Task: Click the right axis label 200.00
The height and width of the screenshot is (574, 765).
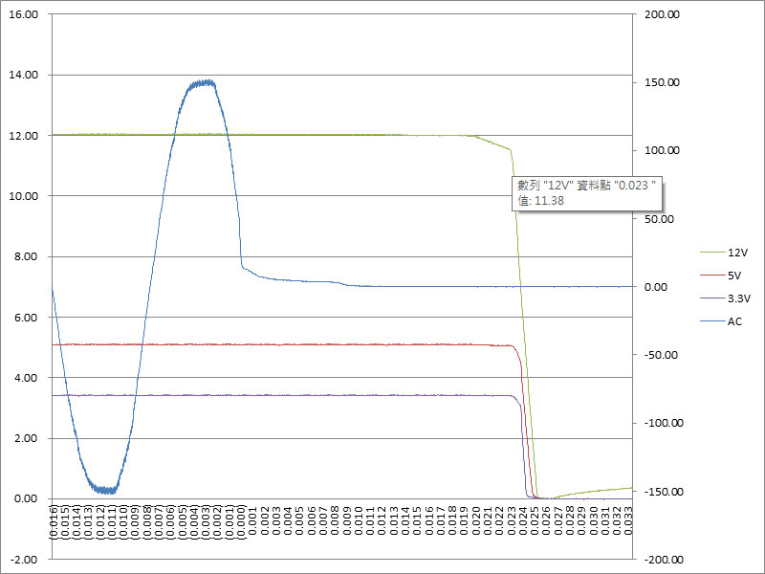Action: (x=663, y=14)
